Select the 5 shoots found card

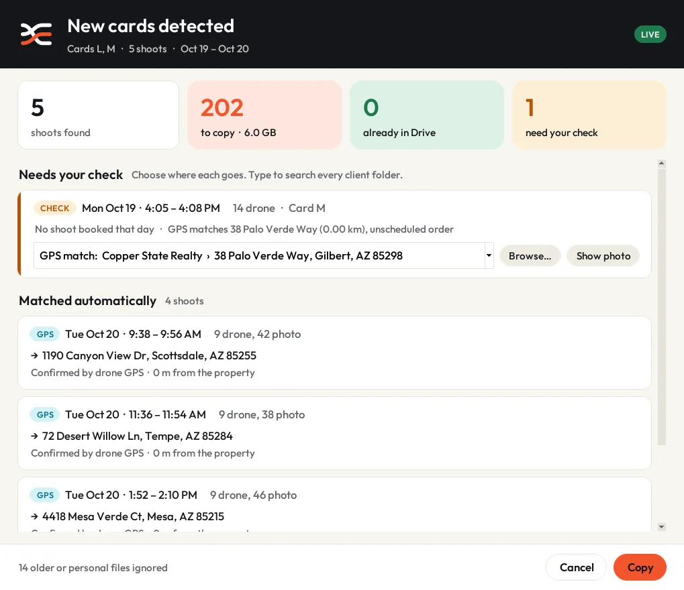coord(99,115)
